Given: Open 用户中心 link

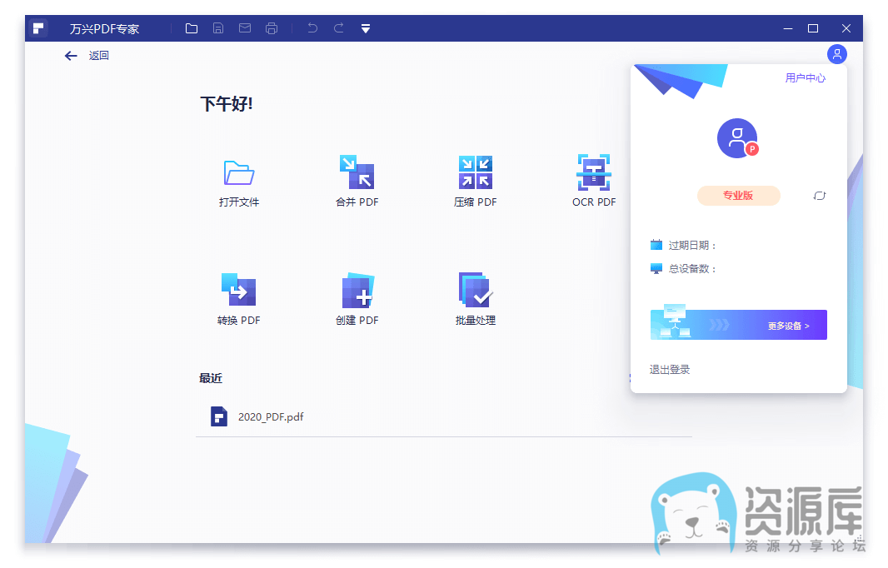Looking at the screenshot, I should pyautogui.click(x=806, y=78).
